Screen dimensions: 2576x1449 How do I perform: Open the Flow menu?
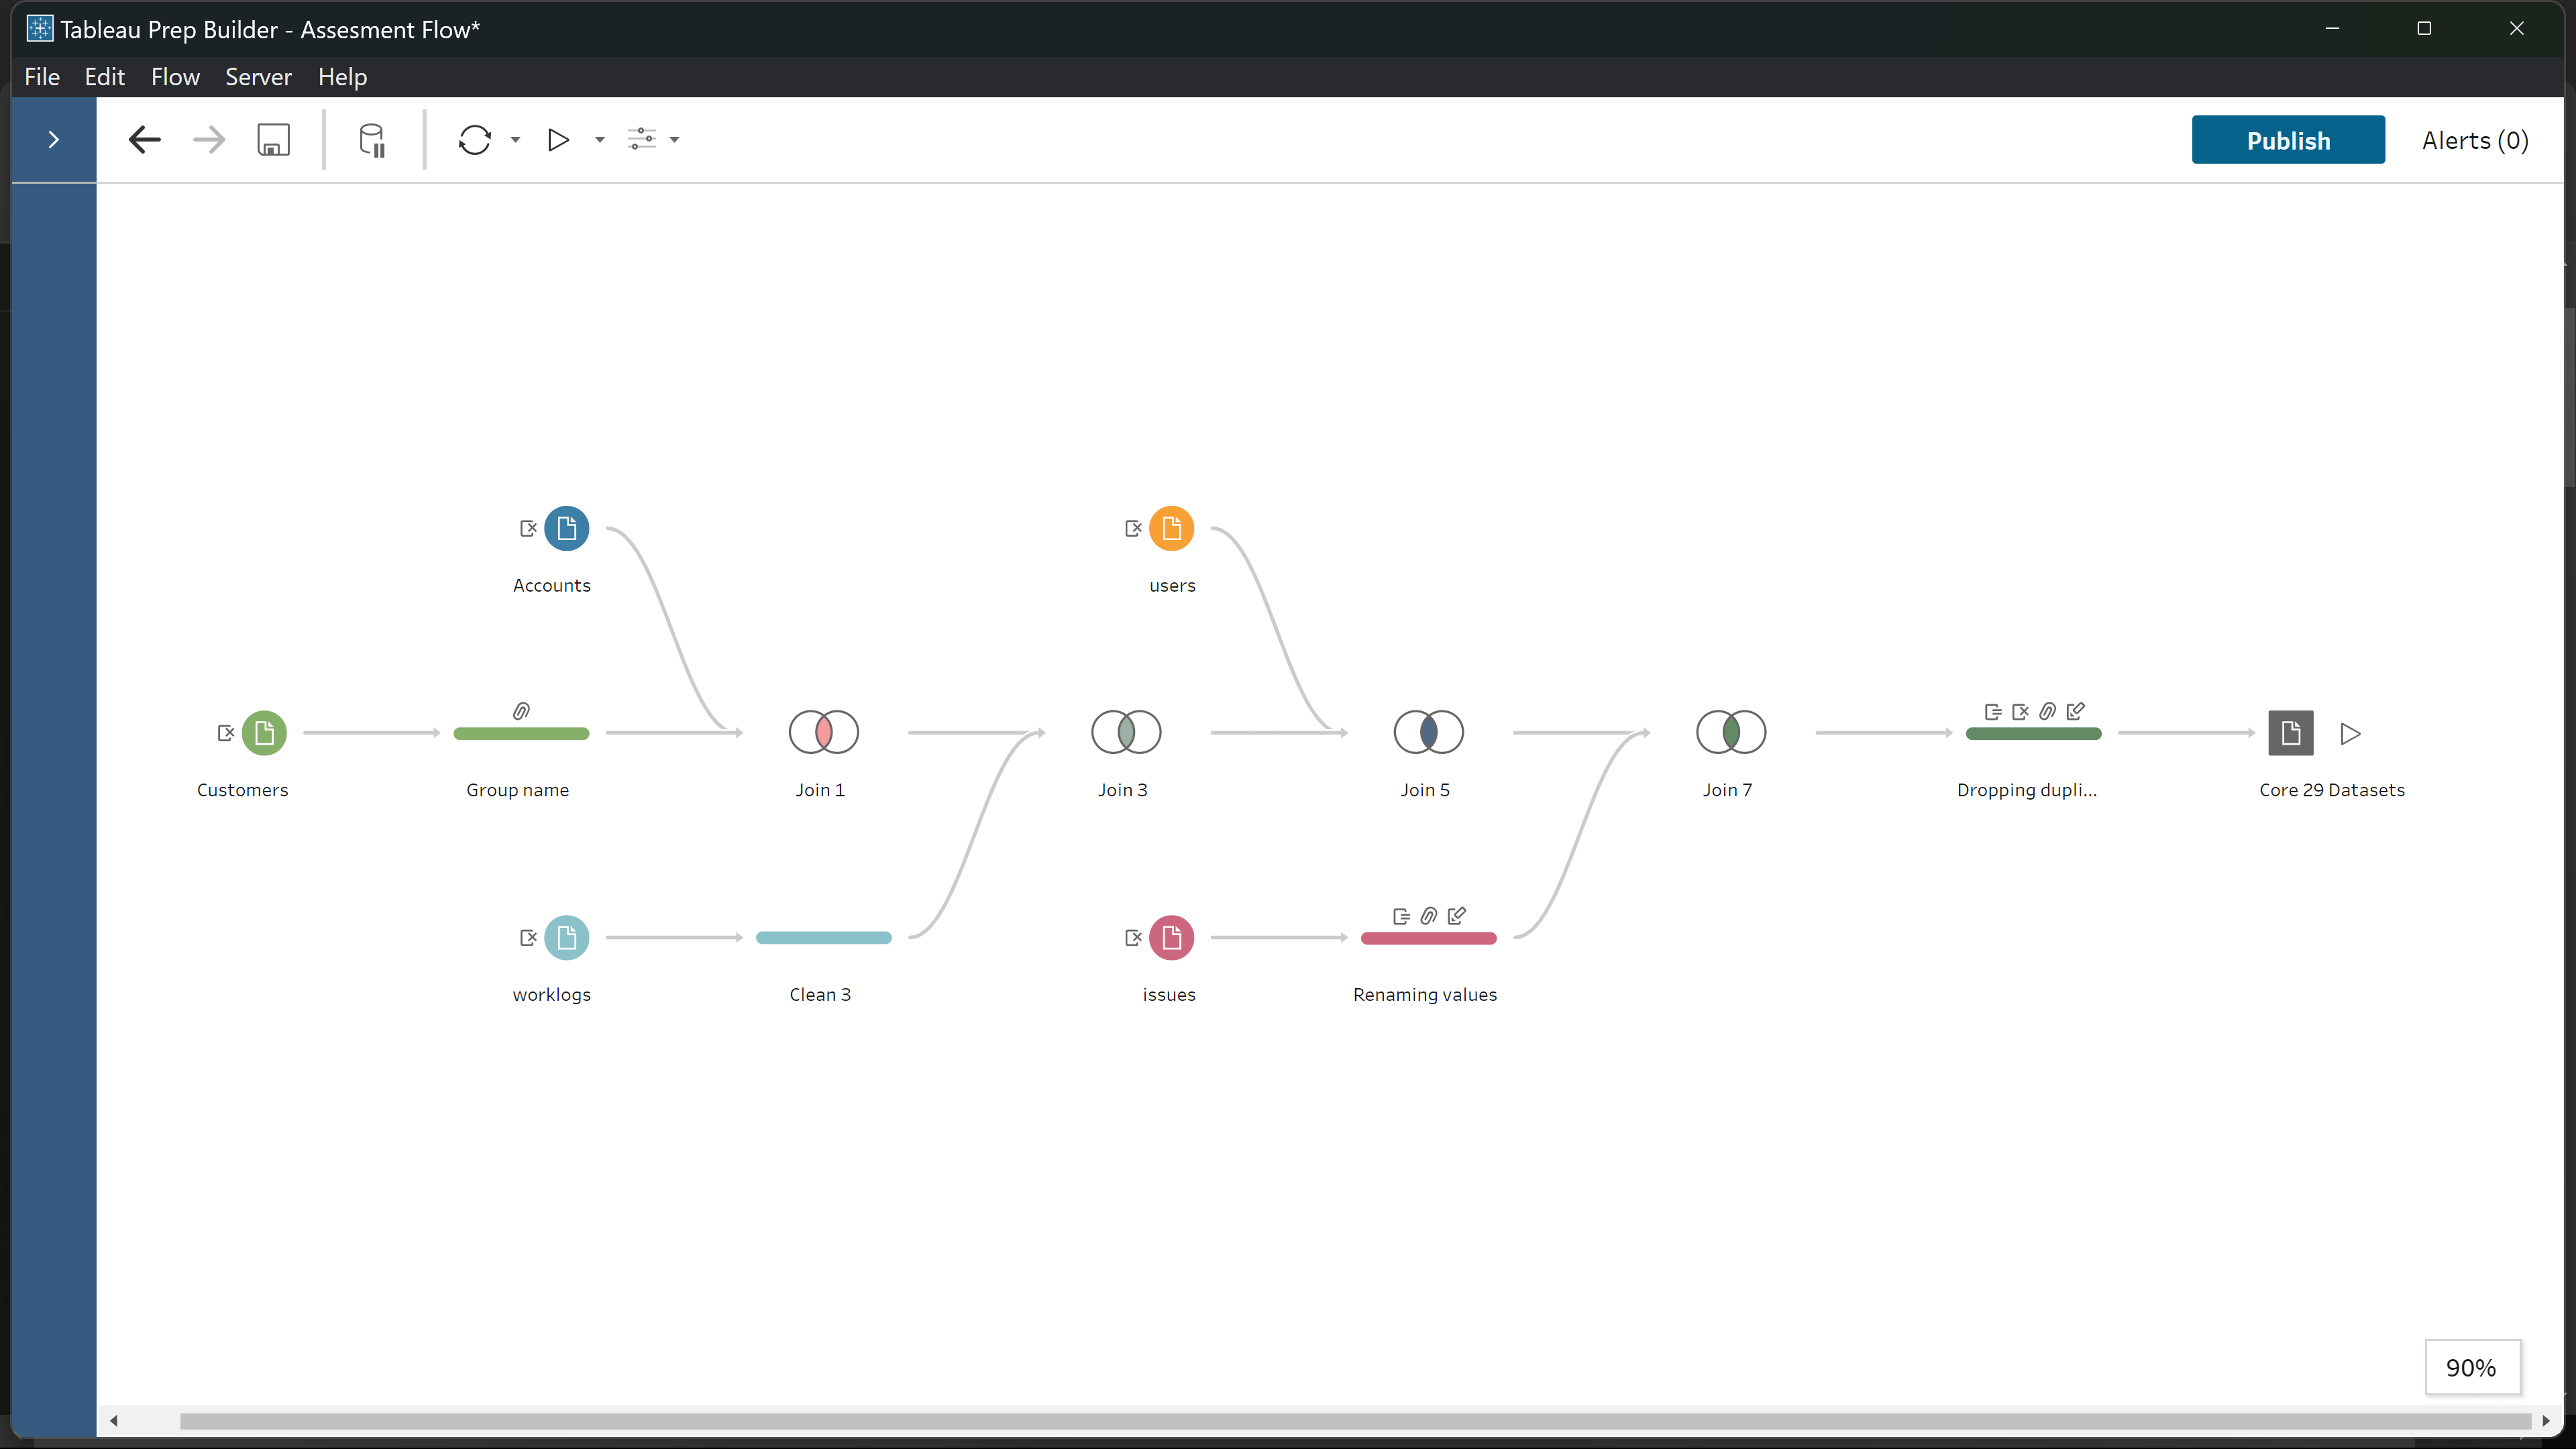pos(175,77)
